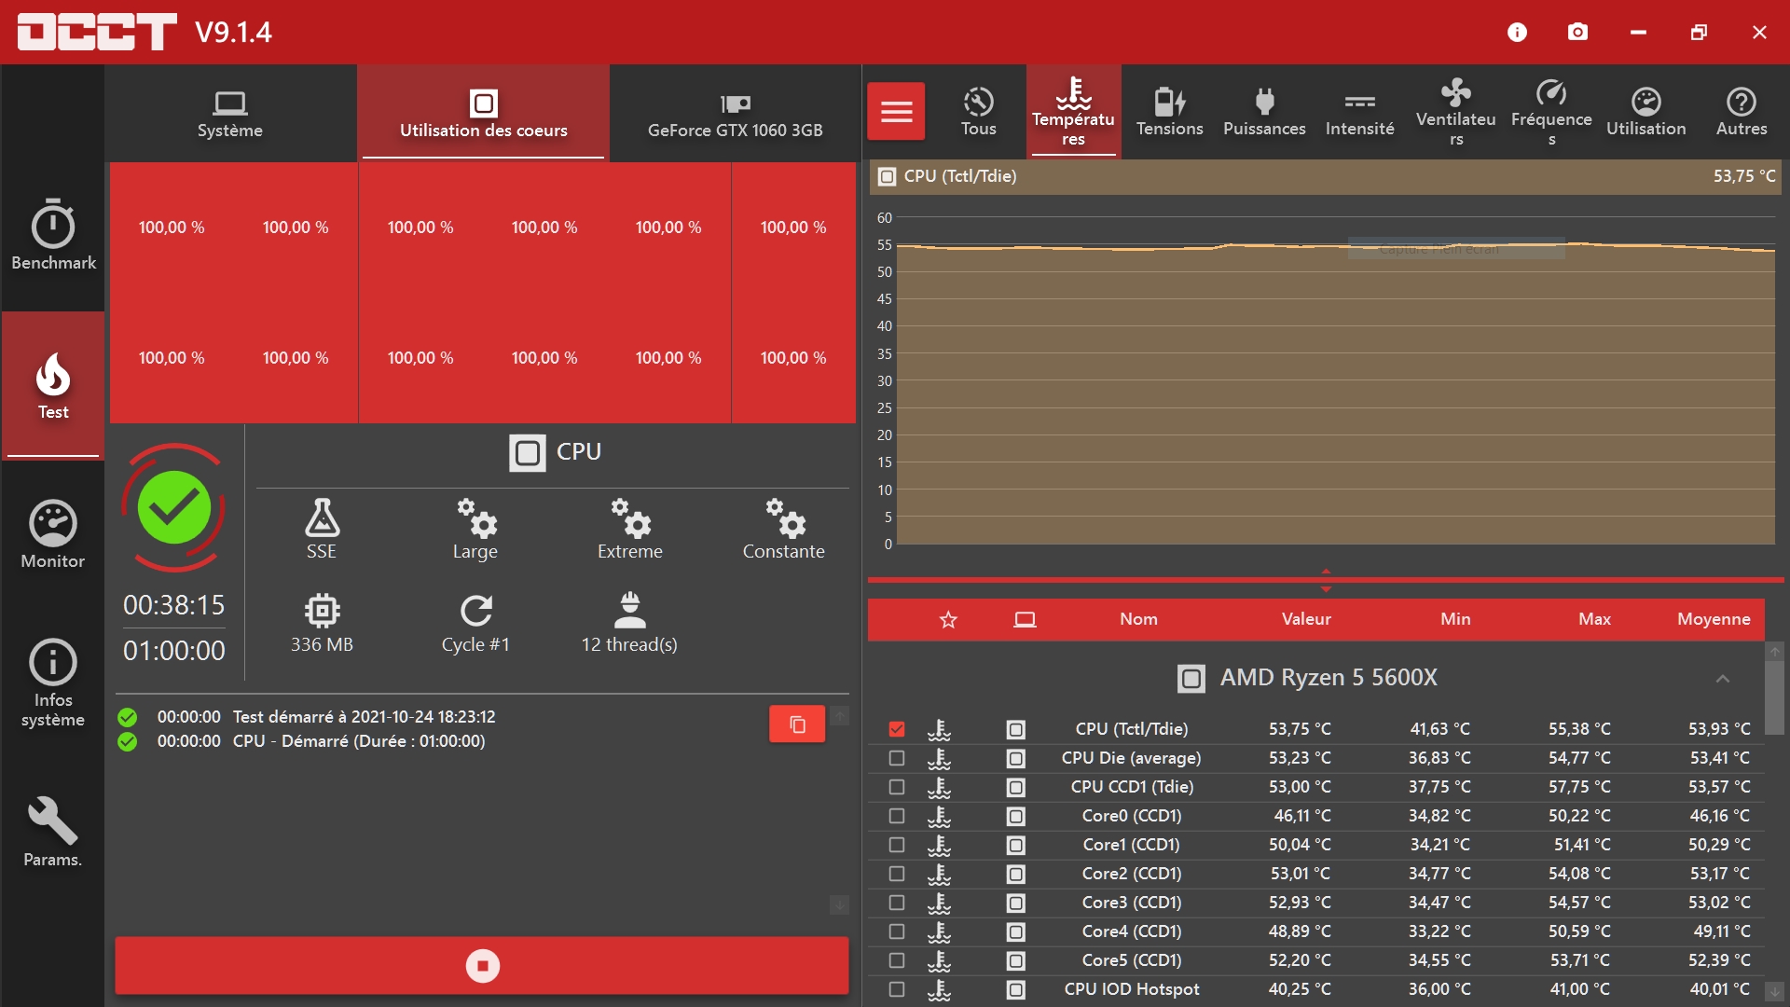Sort sensors by Max column

click(1594, 619)
